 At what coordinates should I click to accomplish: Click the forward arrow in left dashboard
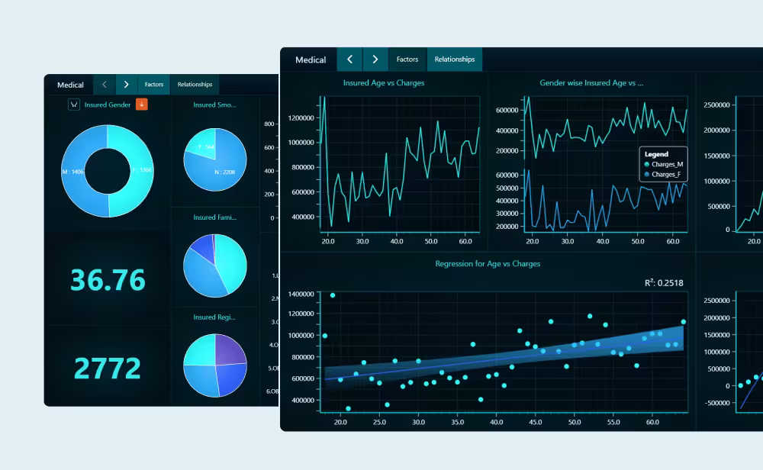[x=126, y=85]
